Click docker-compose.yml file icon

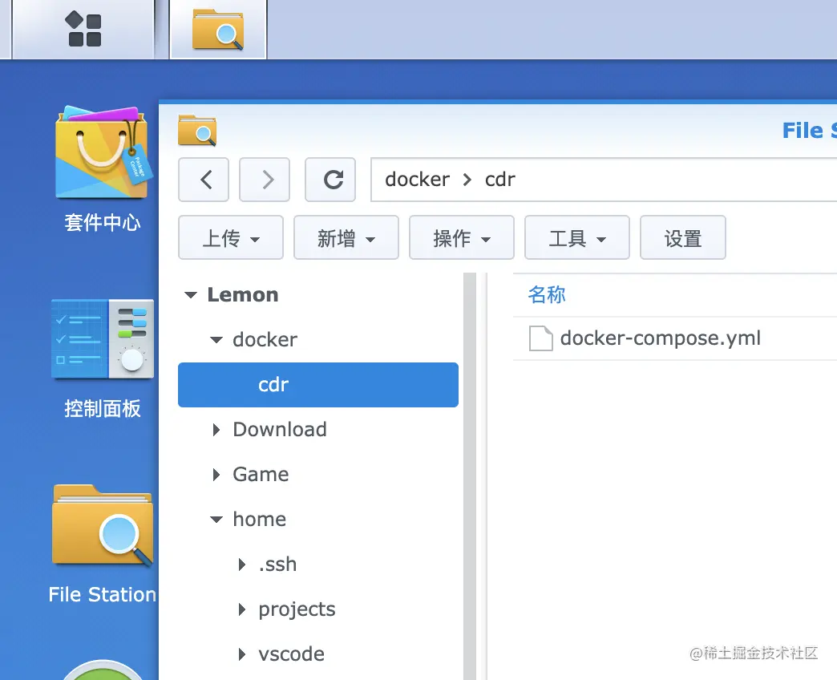point(540,338)
